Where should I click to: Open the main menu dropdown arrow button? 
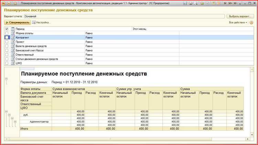tap(9, 3)
